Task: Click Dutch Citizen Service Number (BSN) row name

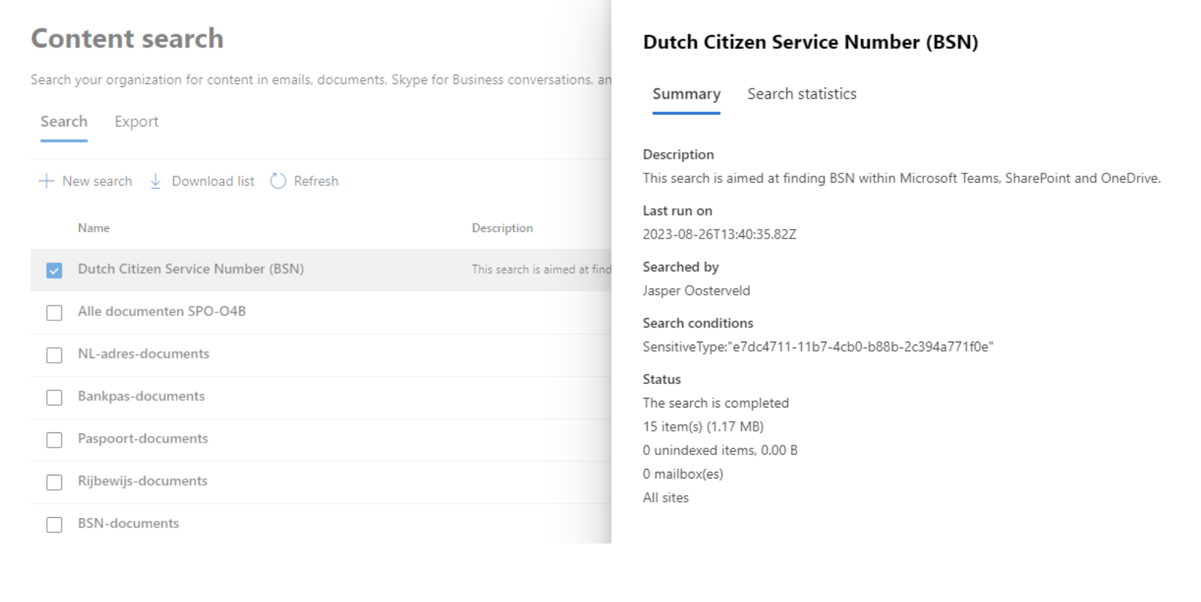Action: tap(191, 268)
